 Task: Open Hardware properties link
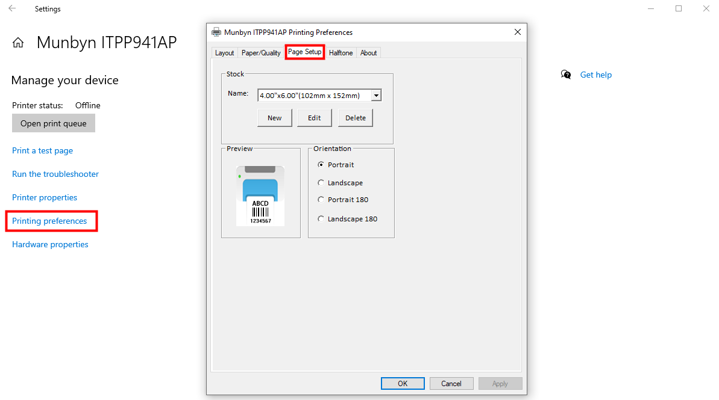pyautogui.click(x=51, y=244)
